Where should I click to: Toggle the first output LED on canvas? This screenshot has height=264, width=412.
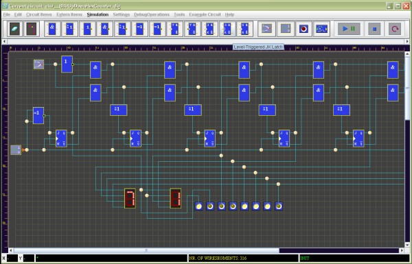coord(199,206)
